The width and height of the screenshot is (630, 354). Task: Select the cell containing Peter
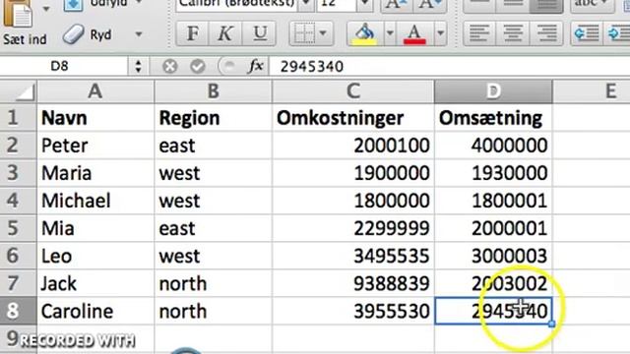click(x=95, y=146)
